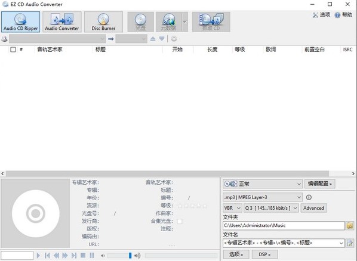Switch to the Disc Burner mode
Screen dimensions: 357x261
tap(103, 22)
